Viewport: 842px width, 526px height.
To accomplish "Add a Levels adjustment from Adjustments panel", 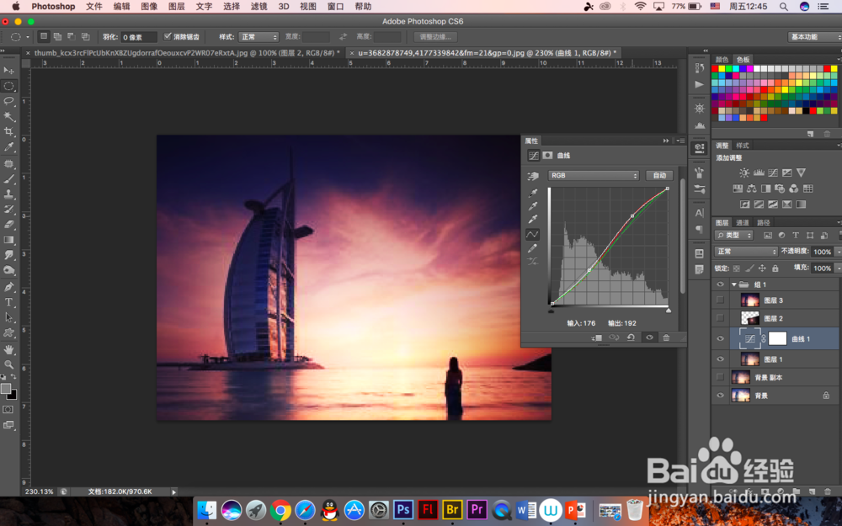I will coord(759,173).
